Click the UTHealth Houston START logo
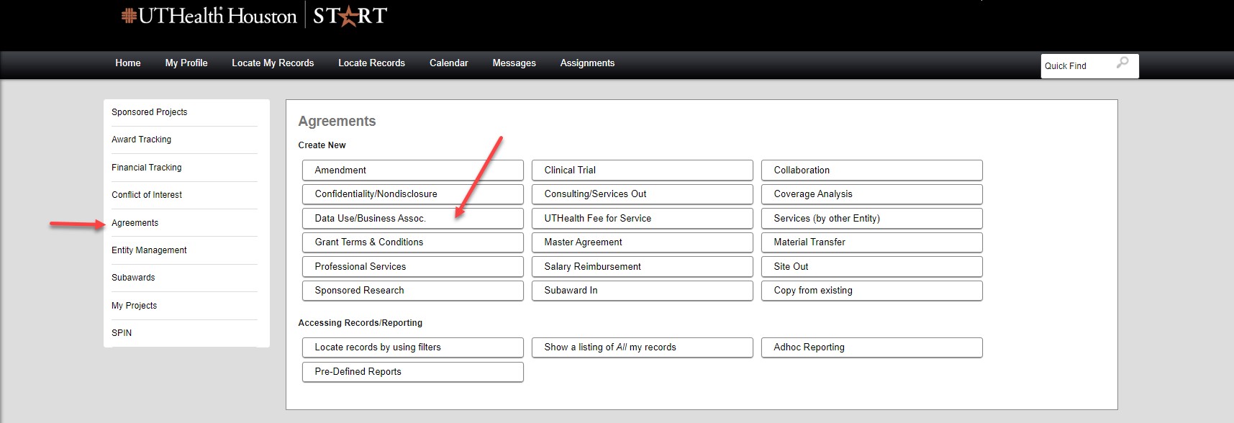The width and height of the screenshot is (1234, 423). point(254,16)
